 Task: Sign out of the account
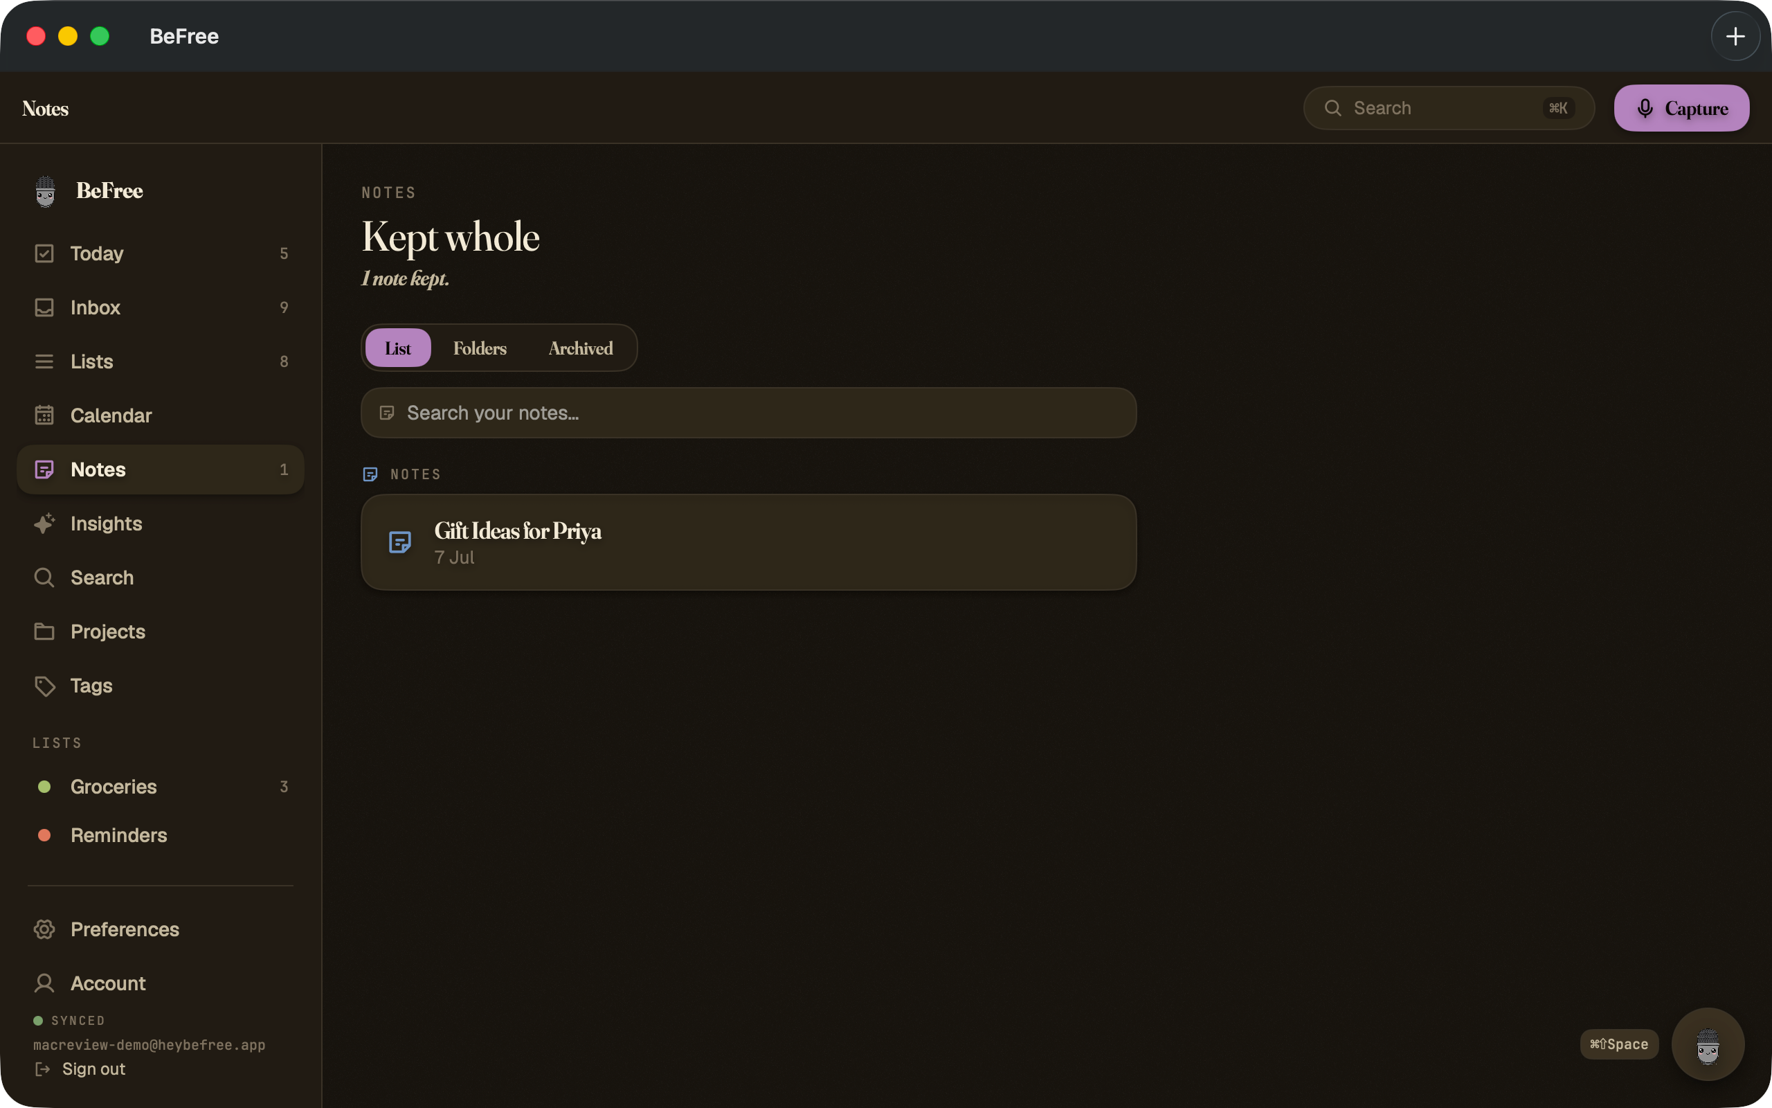(x=80, y=1070)
